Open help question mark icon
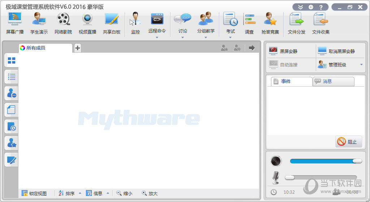Screen dimensions: 370x202 (x=321, y=7)
